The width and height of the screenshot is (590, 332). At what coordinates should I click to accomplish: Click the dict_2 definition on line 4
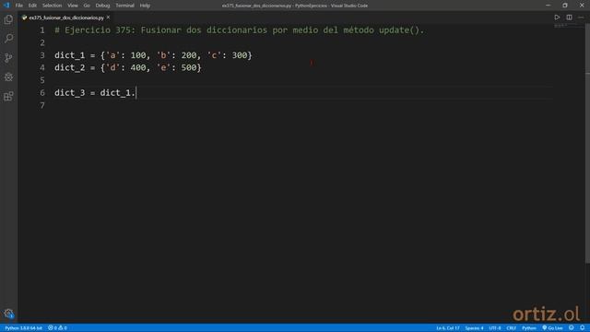click(128, 67)
